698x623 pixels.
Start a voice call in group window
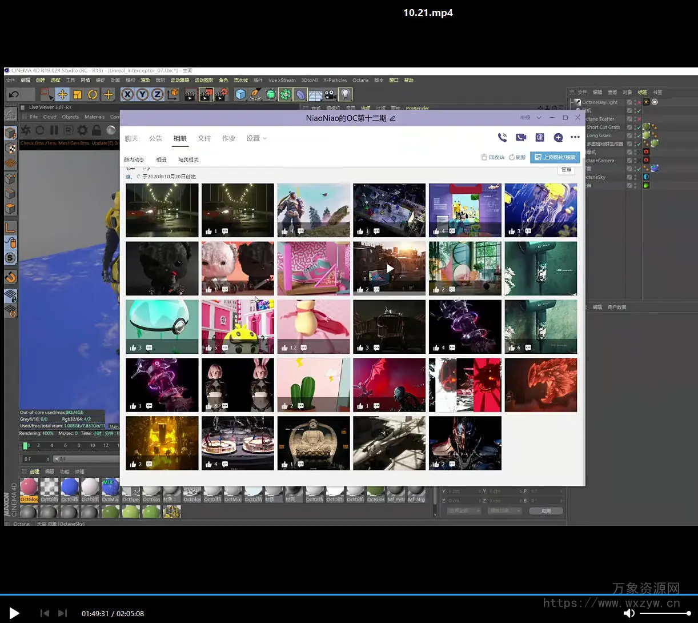502,137
